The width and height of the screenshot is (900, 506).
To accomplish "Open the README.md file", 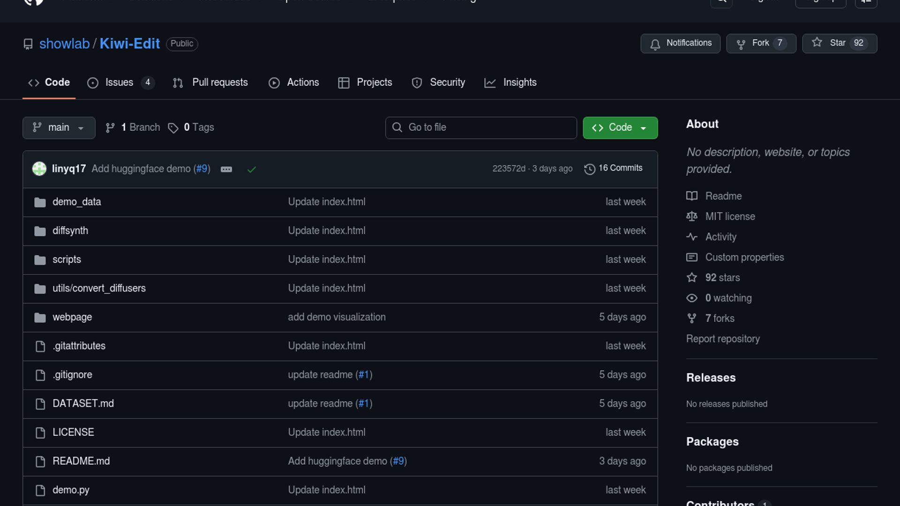I will (x=81, y=461).
